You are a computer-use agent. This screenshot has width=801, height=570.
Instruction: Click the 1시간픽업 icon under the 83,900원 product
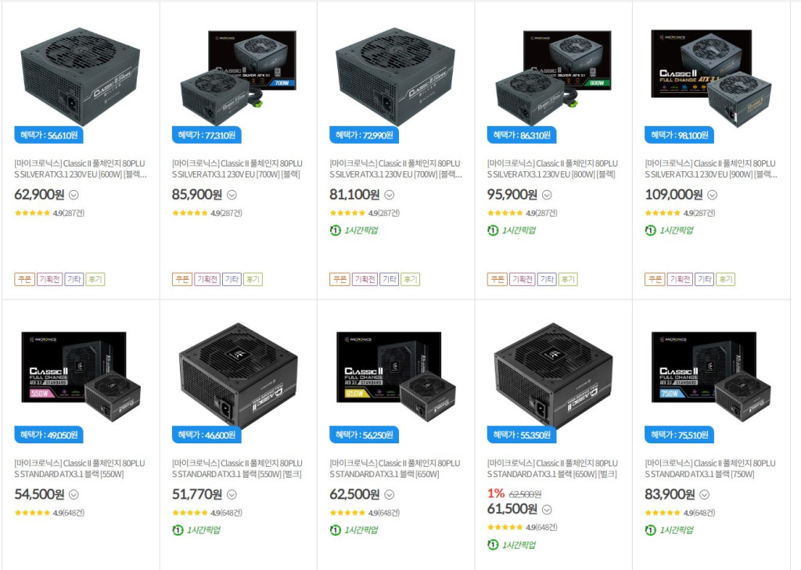[x=651, y=530]
